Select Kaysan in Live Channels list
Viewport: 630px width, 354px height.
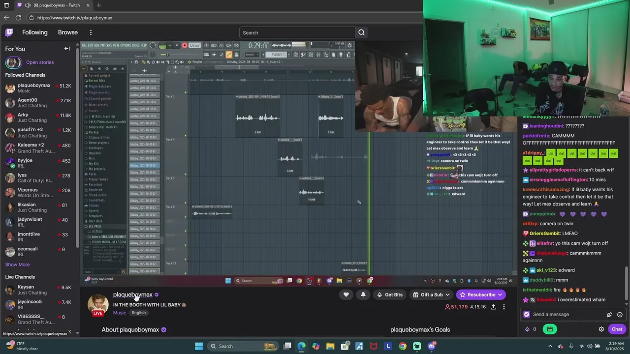(38, 290)
